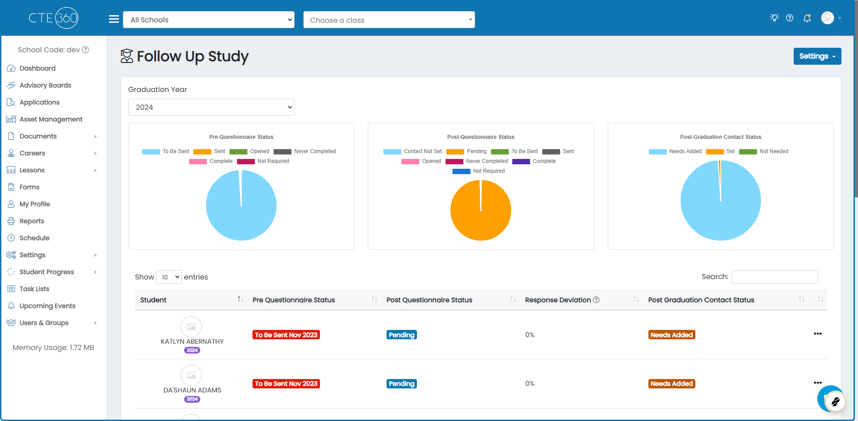858x421 pixels.
Task: Open the three-dots menu for Katlyn Abernathy
Action: [x=818, y=334]
